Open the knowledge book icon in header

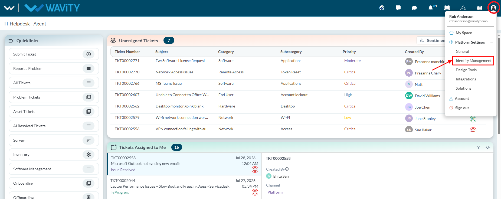[447, 8]
